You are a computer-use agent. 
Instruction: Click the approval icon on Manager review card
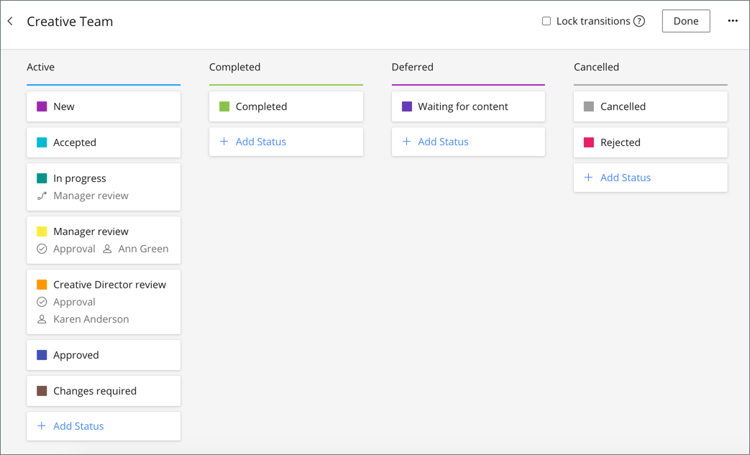tap(42, 249)
